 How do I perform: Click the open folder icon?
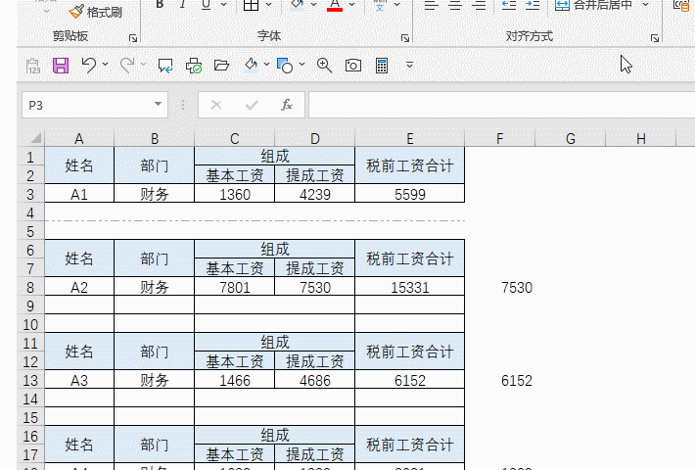221,66
